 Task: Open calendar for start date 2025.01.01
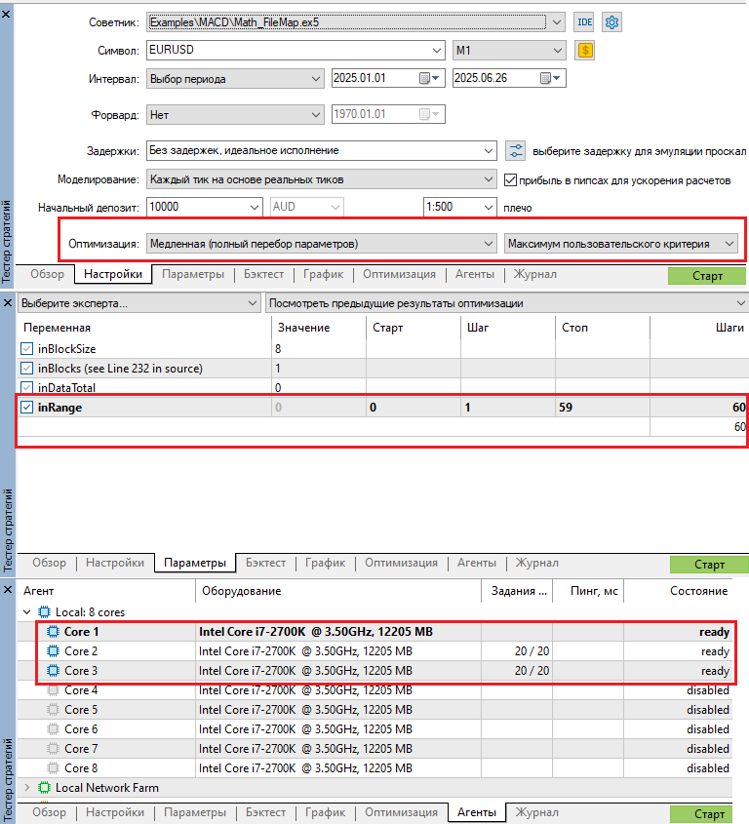point(429,78)
